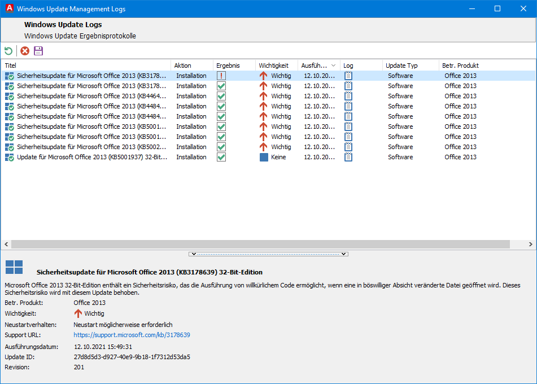This screenshot has width=537, height=384.
Task: Click the red arrow in details Wichtigkeit field
Action: pos(78,313)
